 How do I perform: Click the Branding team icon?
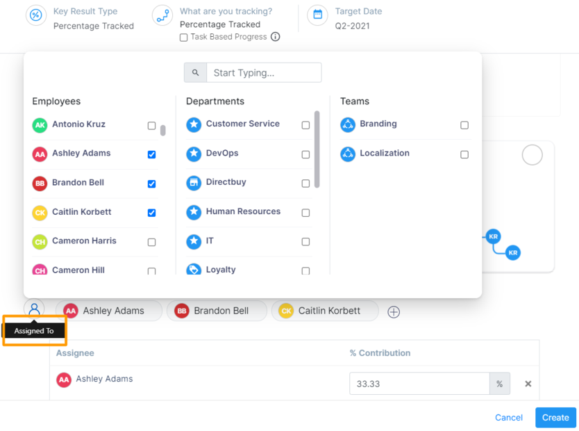pyautogui.click(x=348, y=124)
